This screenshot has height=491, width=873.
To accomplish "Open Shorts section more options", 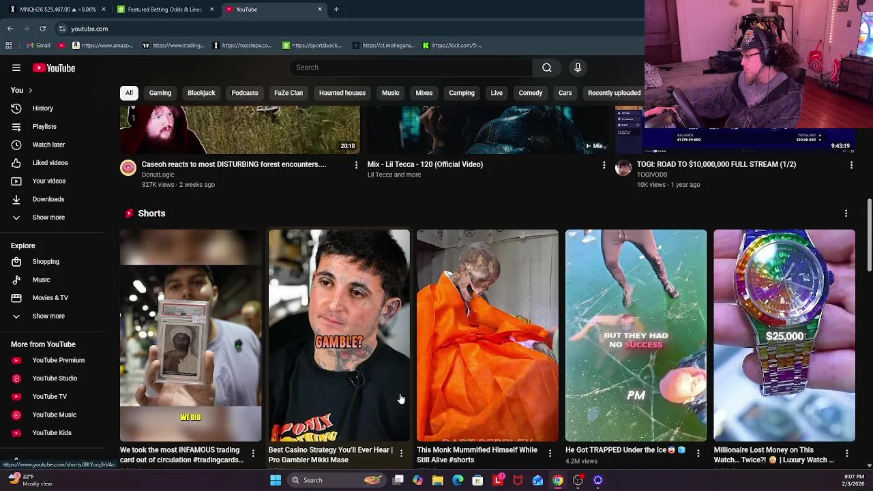I will point(846,213).
